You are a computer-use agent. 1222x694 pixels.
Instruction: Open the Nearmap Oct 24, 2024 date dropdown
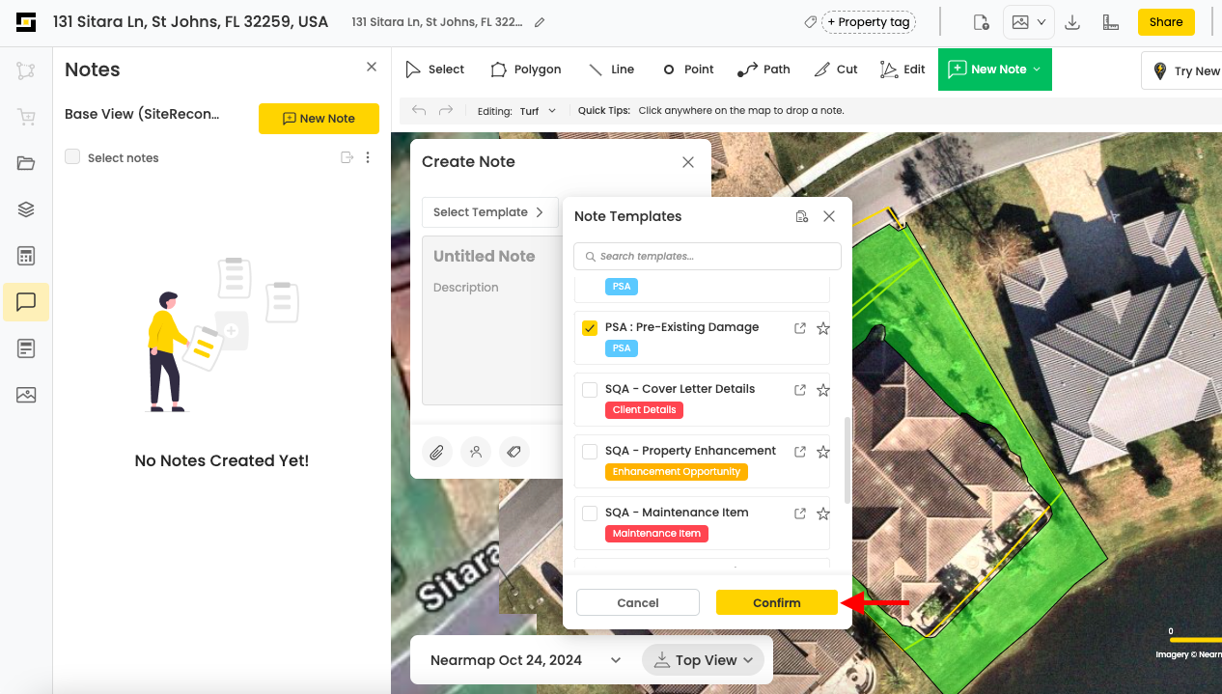click(526, 660)
